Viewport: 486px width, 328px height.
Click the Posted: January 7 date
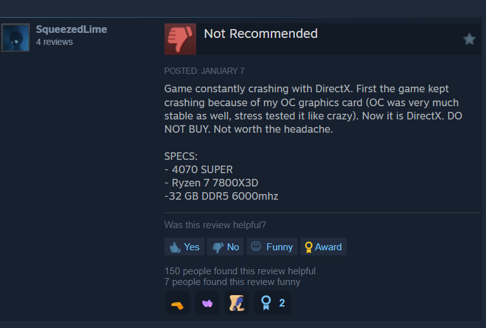tap(204, 71)
